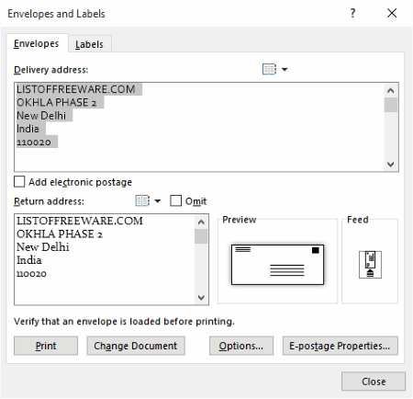Viewport: 413px width, 399px height.
Task: Click the envelope preview image
Action: point(277,265)
